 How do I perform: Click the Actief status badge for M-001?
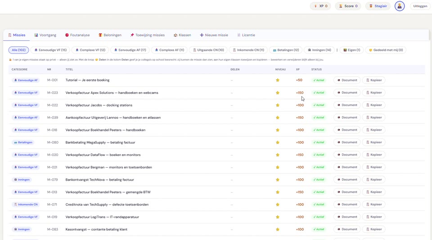[319, 80]
